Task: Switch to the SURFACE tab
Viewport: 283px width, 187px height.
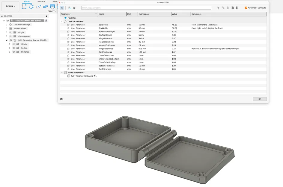Action: click(41, 1)
